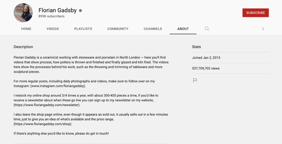Select the Community tab
This screenshot has width=282, height=144.
pyautogui.click(x=118, y=29)
